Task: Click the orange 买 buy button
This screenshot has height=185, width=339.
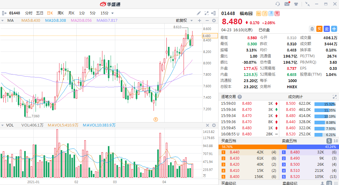Action: click(319, 29)
